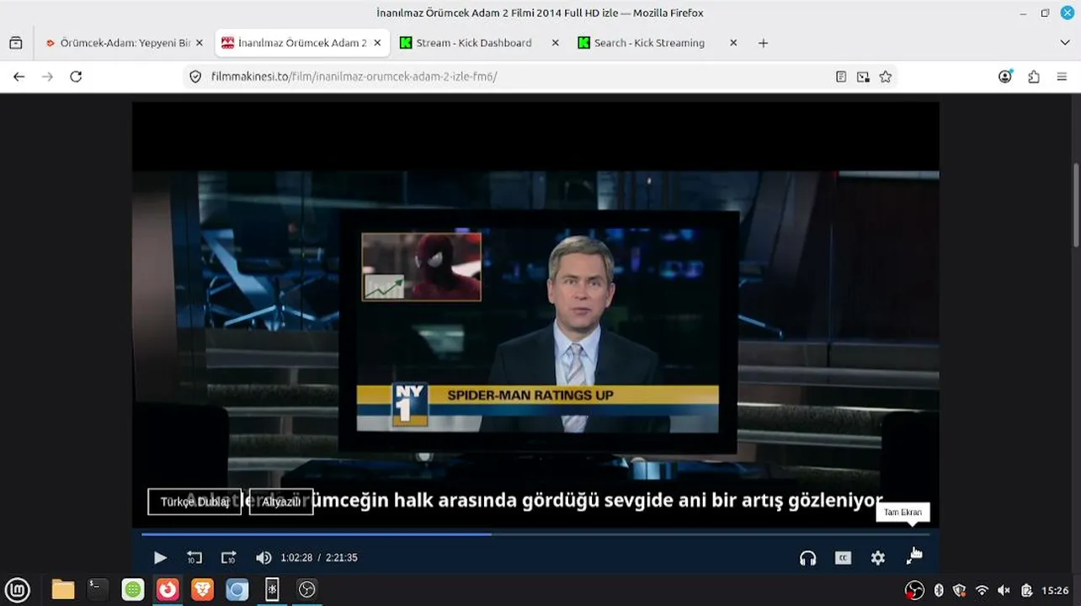Open the green app grid launcher

(x=133, y=590)
